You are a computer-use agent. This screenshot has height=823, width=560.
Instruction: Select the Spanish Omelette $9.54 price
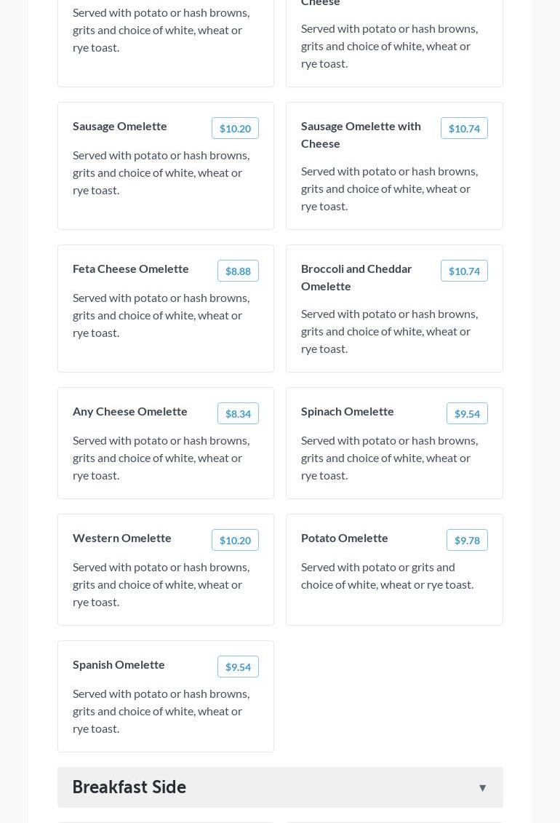pos(238,667)
